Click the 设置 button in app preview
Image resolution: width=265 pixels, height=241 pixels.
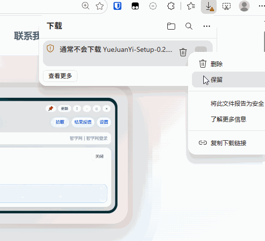click(x=104, y=122)
